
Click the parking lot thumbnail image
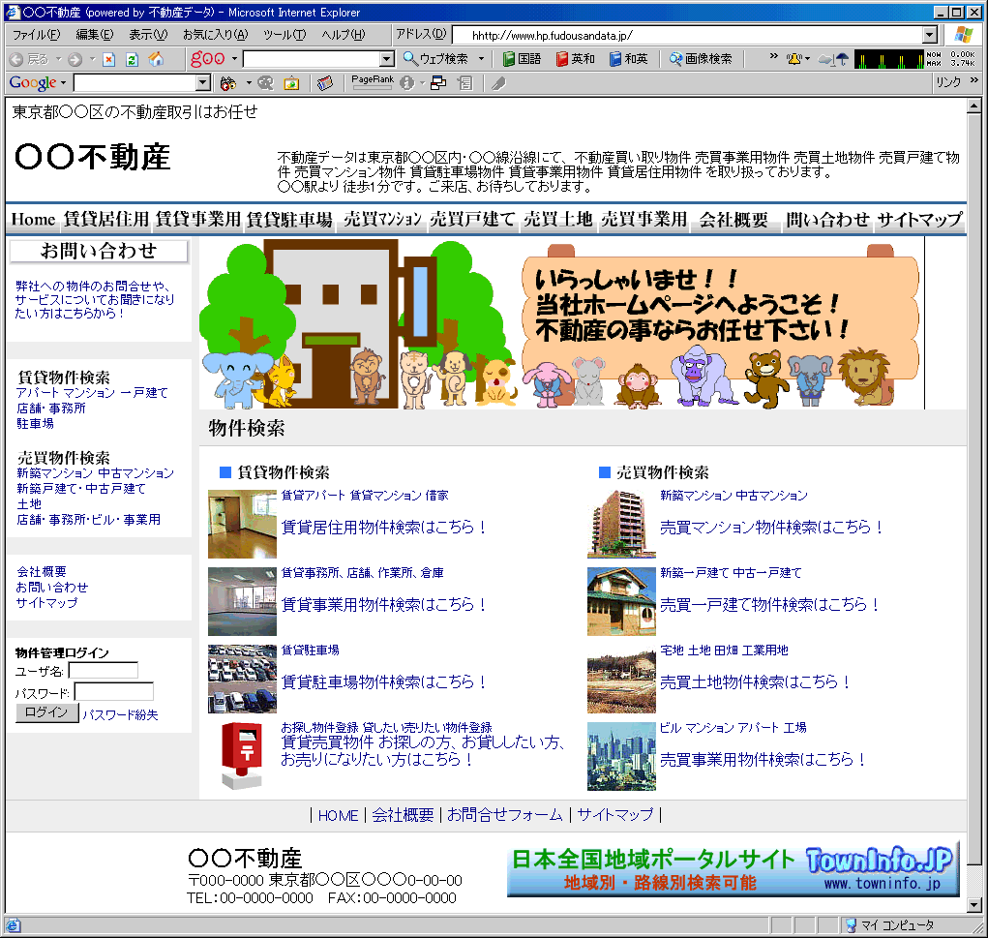coord(243,679)
